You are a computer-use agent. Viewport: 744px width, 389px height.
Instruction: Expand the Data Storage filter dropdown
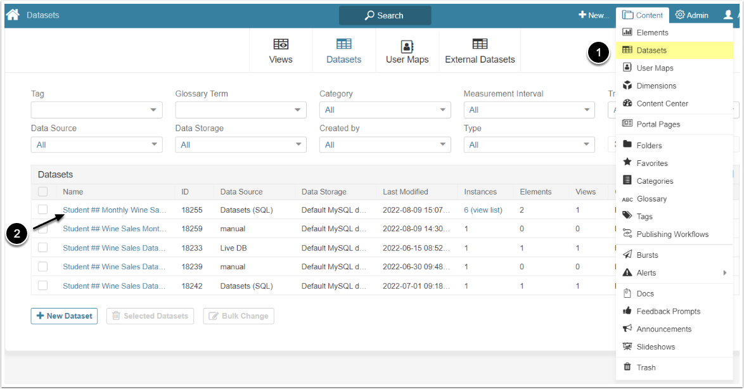coord(241,145)
